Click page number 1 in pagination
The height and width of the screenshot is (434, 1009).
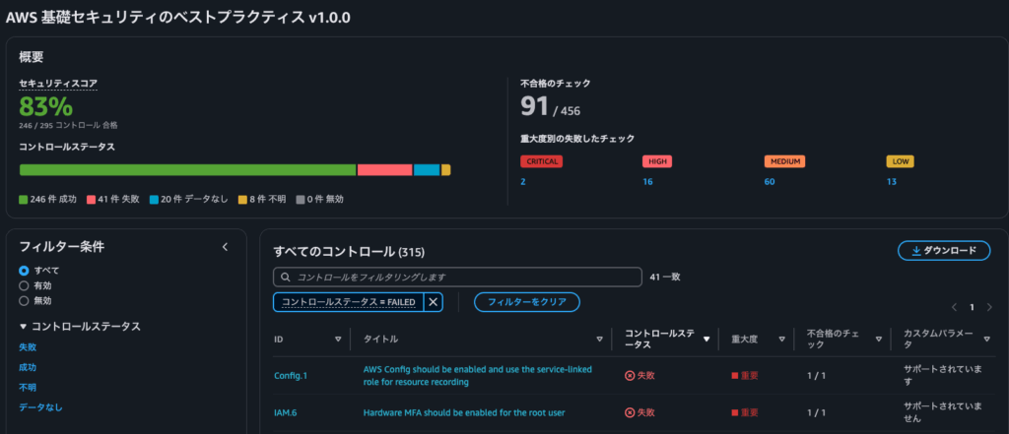click(972, 307)
